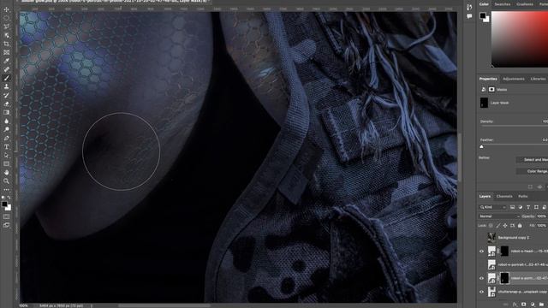The width and height of the screenshot is (548, 308).
Task: Click the Color Range button
Action: (532, 171)
